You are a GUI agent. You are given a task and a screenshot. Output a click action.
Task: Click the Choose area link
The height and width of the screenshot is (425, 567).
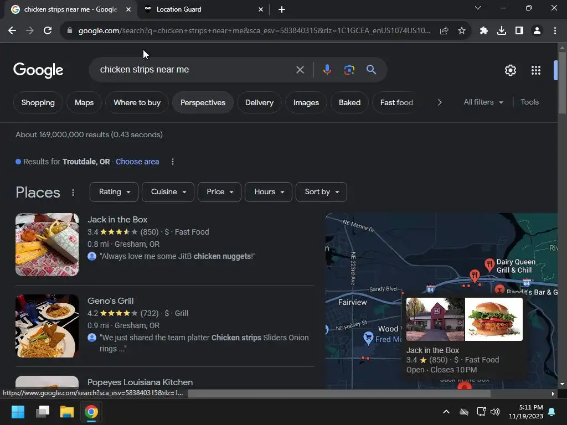137,162
